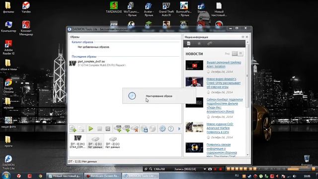Open the Simon Kinberg X-Men news link
318x179 pixels.
225,105
